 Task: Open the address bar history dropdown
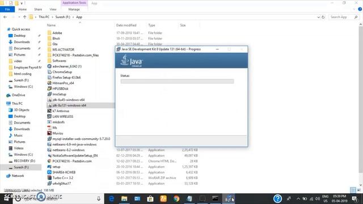[x=319, y=17]
